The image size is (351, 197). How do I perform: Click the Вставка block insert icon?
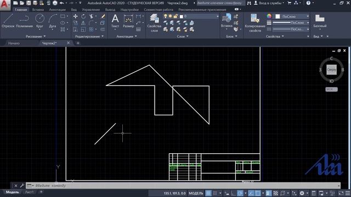tap(227, 21)
